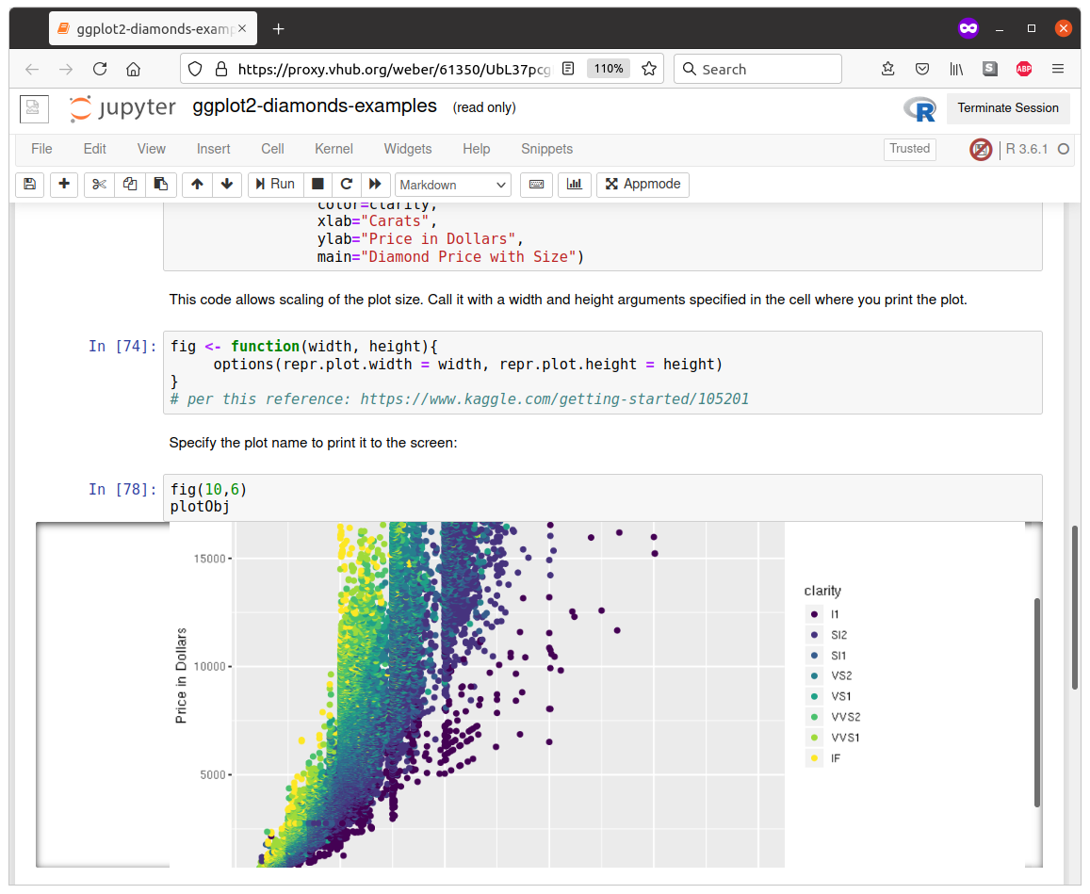
Task: Click the bar chart toolbar icon
Action: tap(574, 185)
